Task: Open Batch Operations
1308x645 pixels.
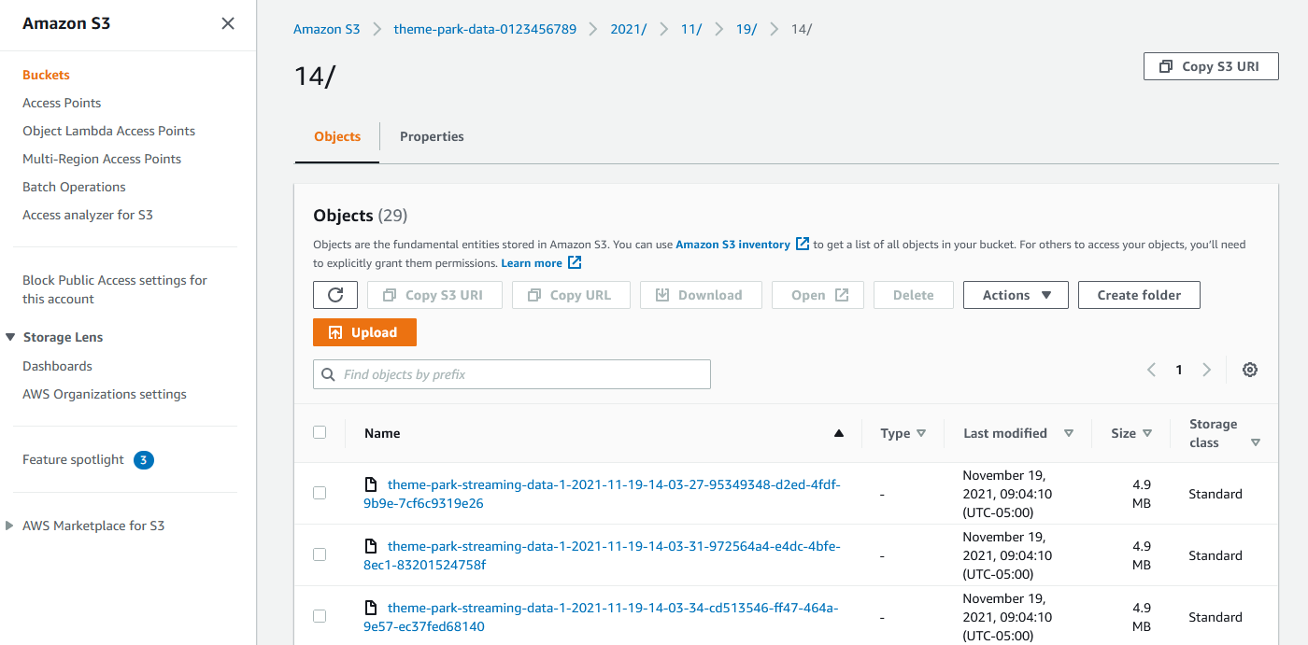Action: pos(74,187)
